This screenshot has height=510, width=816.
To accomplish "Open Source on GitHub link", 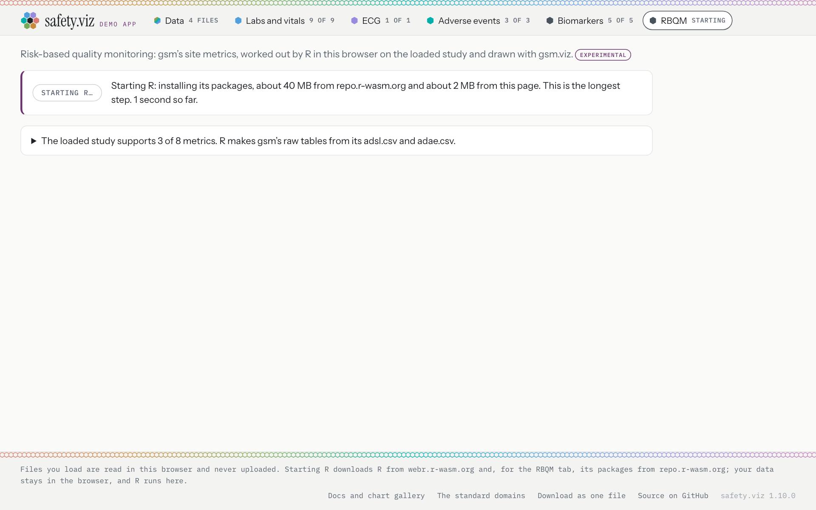I will click(x=673, y=496).
